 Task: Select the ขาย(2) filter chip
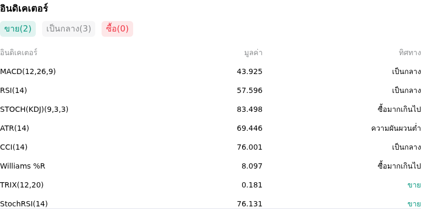[x=18, y=29]
